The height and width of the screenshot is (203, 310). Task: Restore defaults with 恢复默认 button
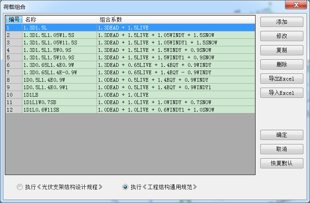(x=281, y=163)
